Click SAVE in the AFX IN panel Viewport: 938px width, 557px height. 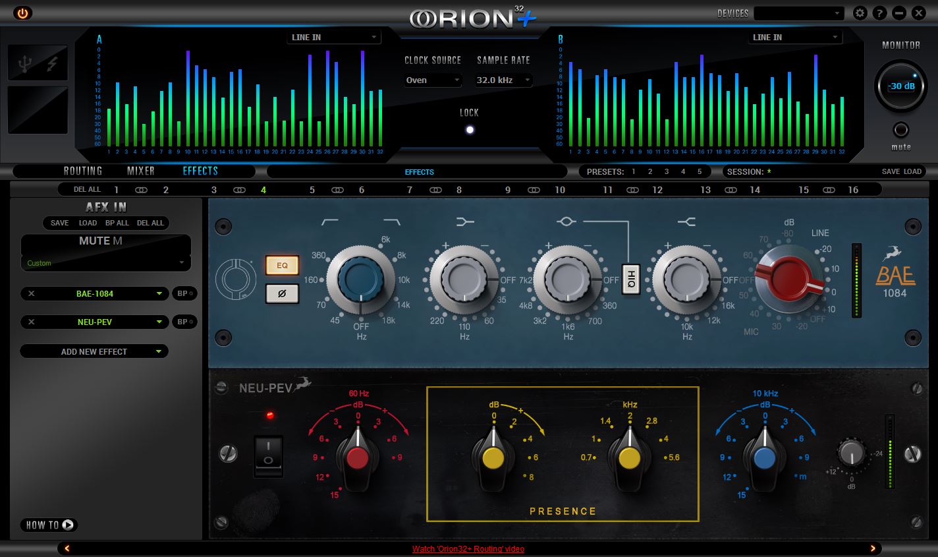click(60, 223)
